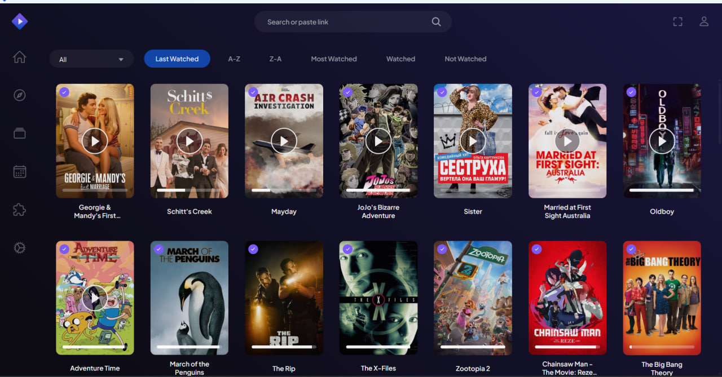Toggle watched checkmark on Oldboy poster

(x=631, y=92)
